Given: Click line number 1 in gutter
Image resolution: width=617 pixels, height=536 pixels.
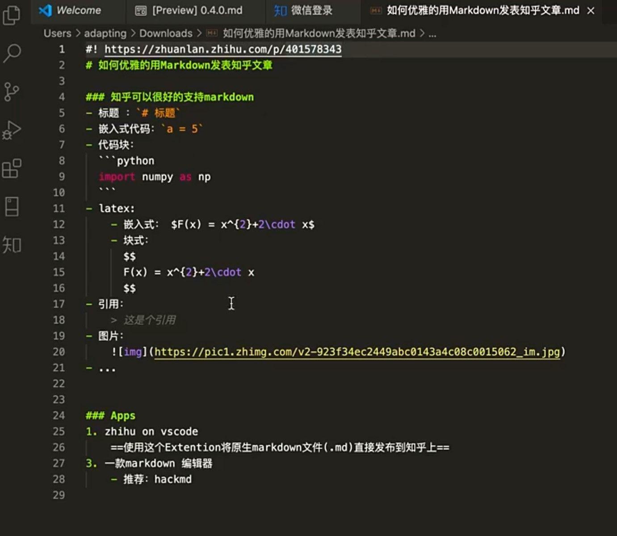Looking at the screenshot, I should (x=62, y=49).
